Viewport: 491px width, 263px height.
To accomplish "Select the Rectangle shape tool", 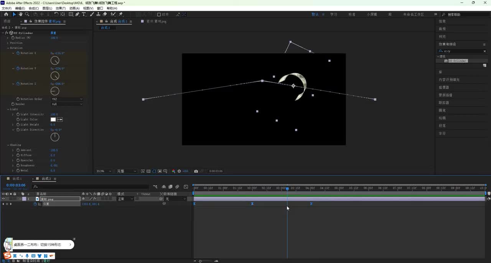I will tap(71, 14).
